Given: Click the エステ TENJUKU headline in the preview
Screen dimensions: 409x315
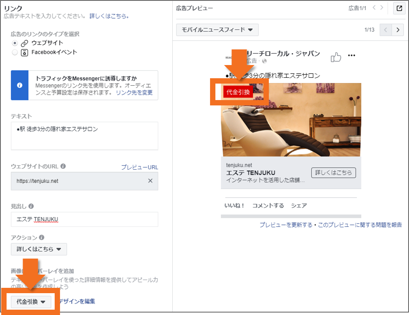Looking at the screenshot, I should [250, 173].
